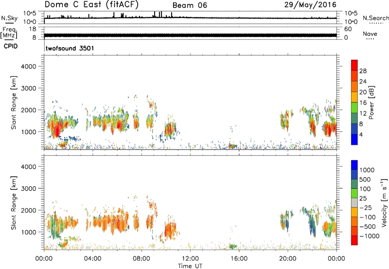The height and width of the screenshot is (269, 389).
Task: Click the date "29/May/2016"
Action: pyautogui.click(x=310, y=5)
